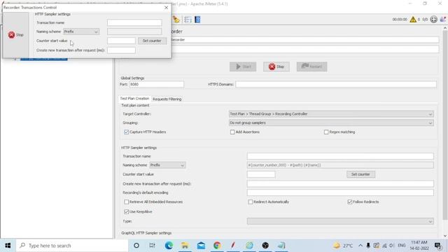This screenshot has width=448, height=252.
Task: Open the weather widget showing 27°C
Action: 343,246
